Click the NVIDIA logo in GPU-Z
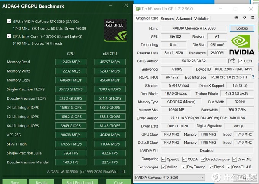The height and width of the screenshot is (184, 259). tap(242, 45)
